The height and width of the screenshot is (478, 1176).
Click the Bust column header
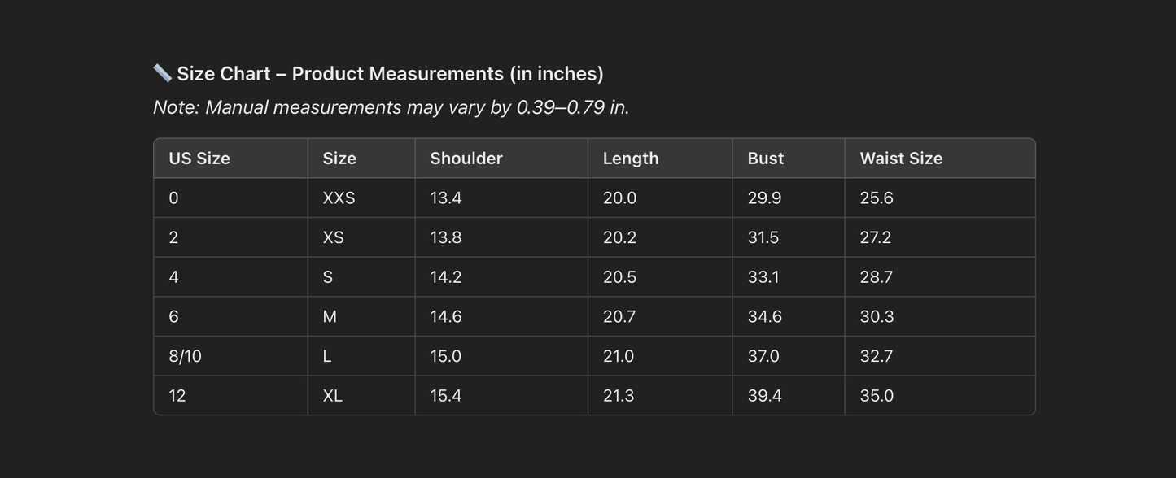pyautogui.click(x=766, y=159)
